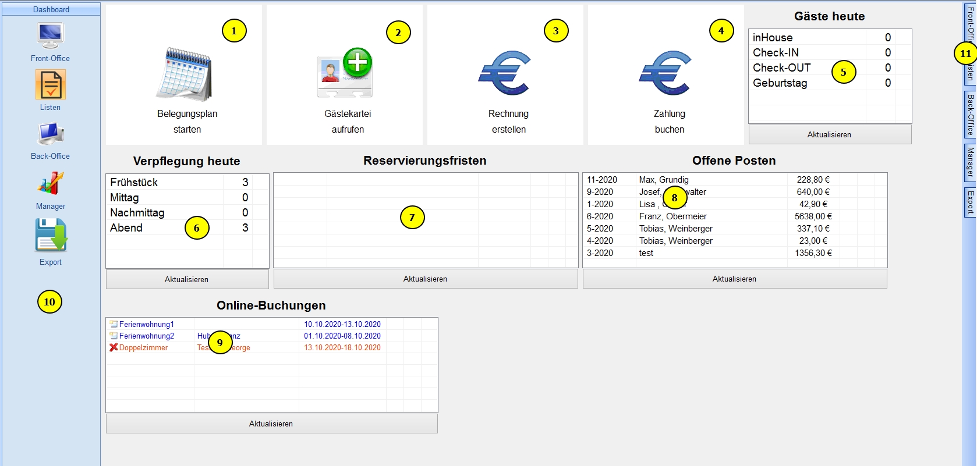This screenshot has height=466, width=977.
Task: Open the Front-Office monitor icon
Action: (x=50, y=36)
